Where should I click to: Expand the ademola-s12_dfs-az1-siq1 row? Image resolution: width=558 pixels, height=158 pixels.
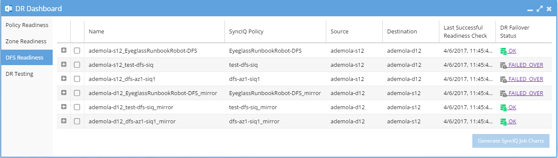(x=64, y=78)
